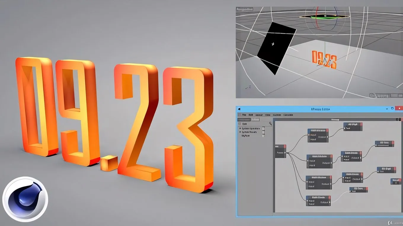Image resolution: width=403 pixels, height=226 pixels.
Task: Select the third entry in the node list
Action: 246,136
